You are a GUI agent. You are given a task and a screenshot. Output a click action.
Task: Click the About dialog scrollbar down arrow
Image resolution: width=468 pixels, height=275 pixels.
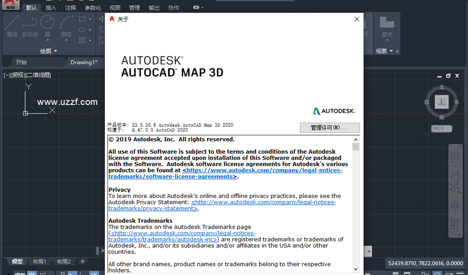click(x=356, y=269)
